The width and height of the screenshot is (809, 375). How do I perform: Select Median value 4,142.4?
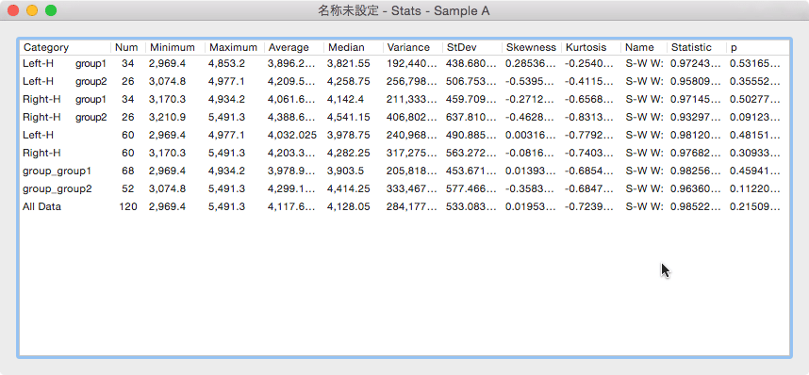coord(347,99)
